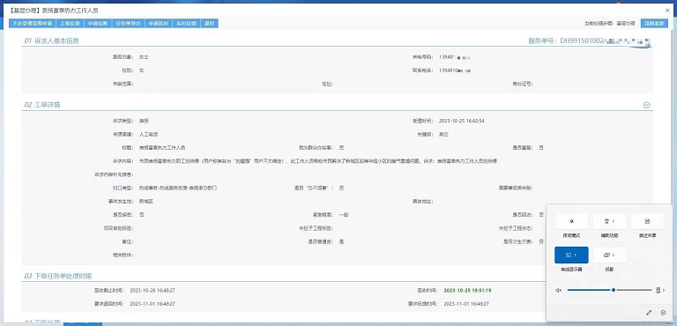677x326 pixels.
Task: Toggle the blue 无线显示器 wireless display tile
Action: [571, 255]
